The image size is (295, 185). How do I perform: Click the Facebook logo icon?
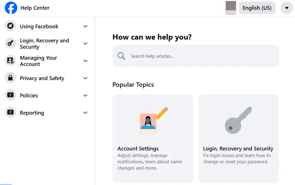[11, 8]
